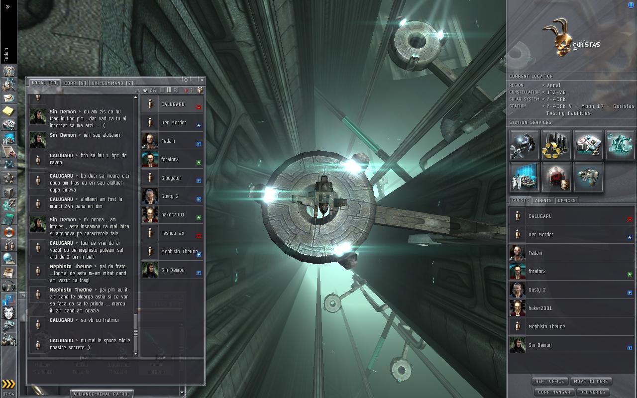Open the headphones jukebox icon in sidebar
Image resolution: width=637 pixels, height=398 pixels.
[x=8, y=286]
